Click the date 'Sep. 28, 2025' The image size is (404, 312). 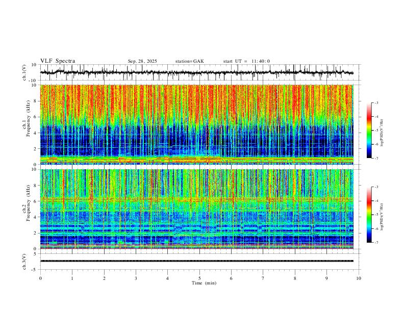pyautogui.click(x=142, y=61)
